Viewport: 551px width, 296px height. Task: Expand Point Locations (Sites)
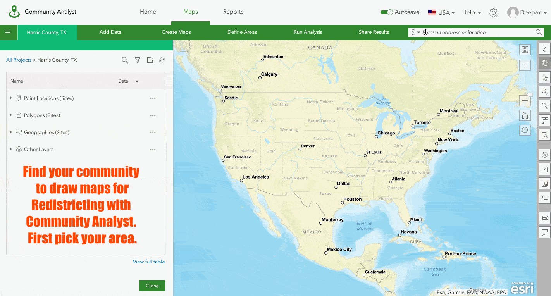[11, 98]
